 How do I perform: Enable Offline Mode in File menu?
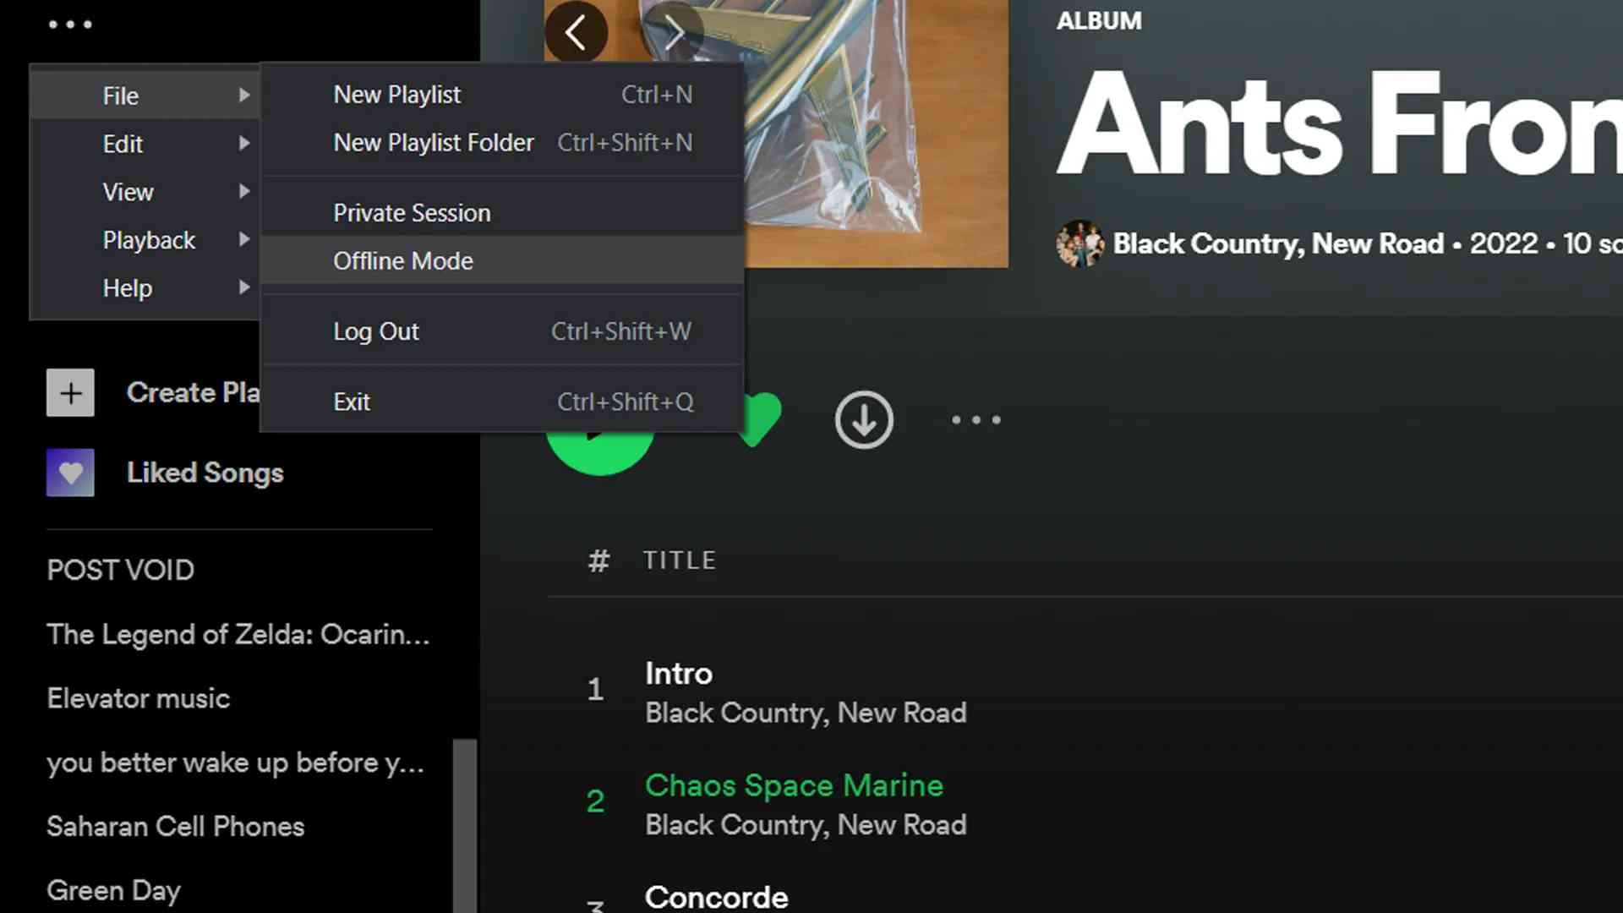click(402, 260)
